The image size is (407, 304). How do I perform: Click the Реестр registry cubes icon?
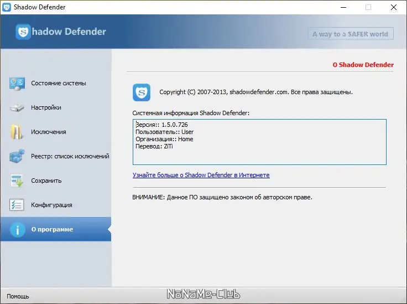pos(17,156)
